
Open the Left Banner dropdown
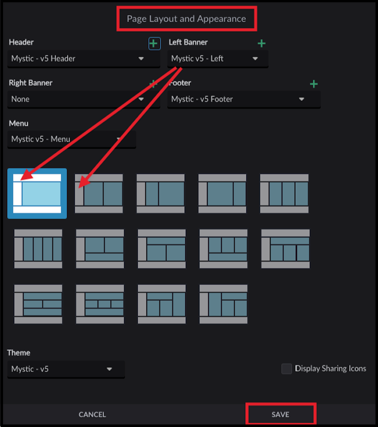click(218, 59)
